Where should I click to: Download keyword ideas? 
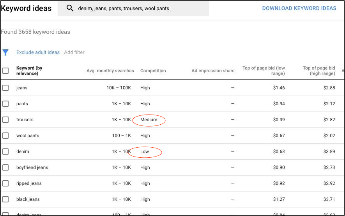[299, 8]
